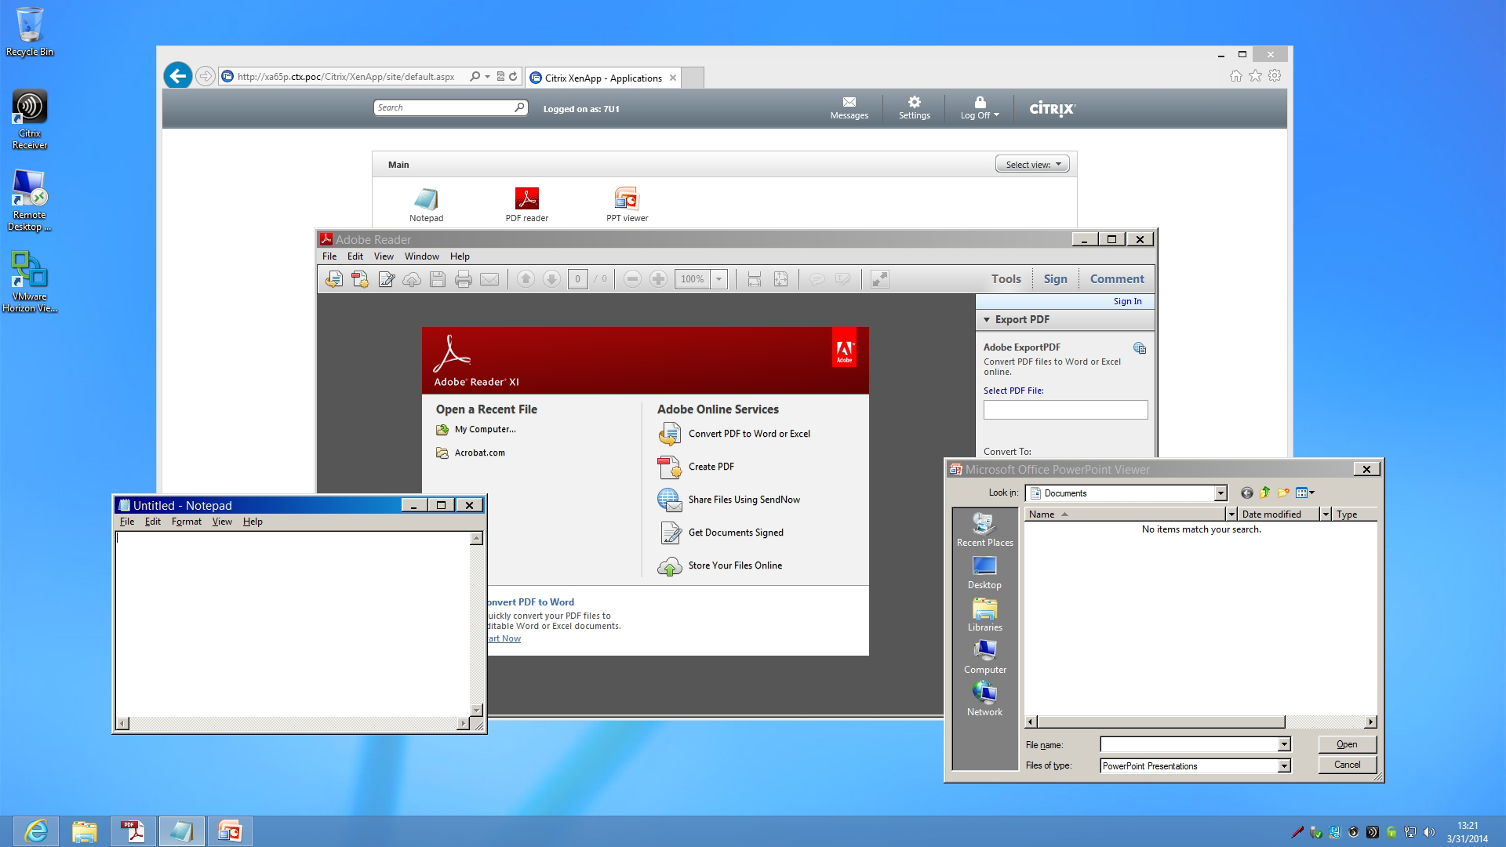Expand the Log Off dropdown in Citrix
1506x847 pixels.
(980, 108)
